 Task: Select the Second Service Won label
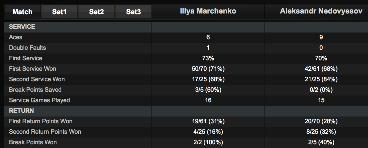37,79
